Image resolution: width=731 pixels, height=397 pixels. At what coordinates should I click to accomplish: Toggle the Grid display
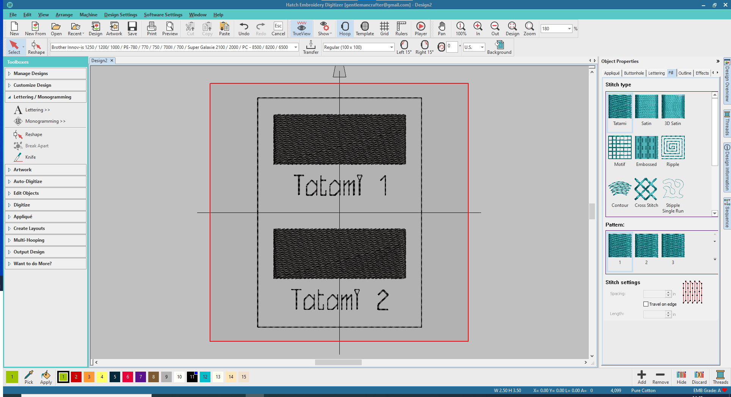tap(384, 28)
